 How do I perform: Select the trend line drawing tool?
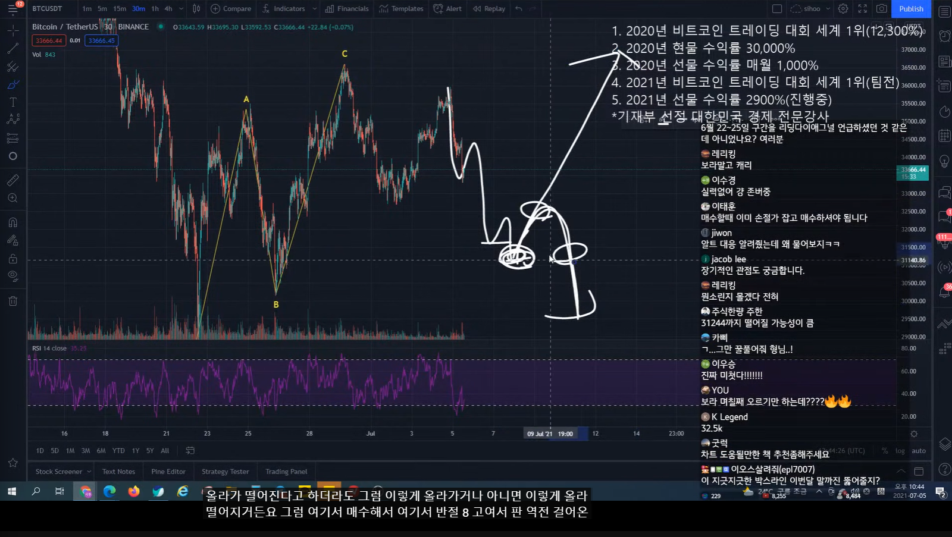click(x=12, y=48)
